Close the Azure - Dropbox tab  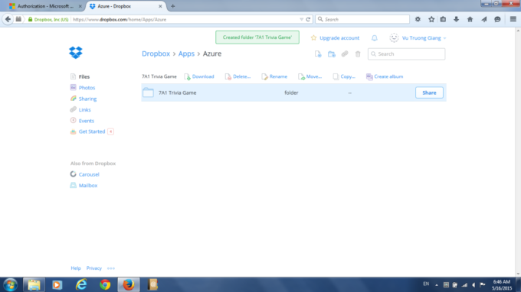160,6
